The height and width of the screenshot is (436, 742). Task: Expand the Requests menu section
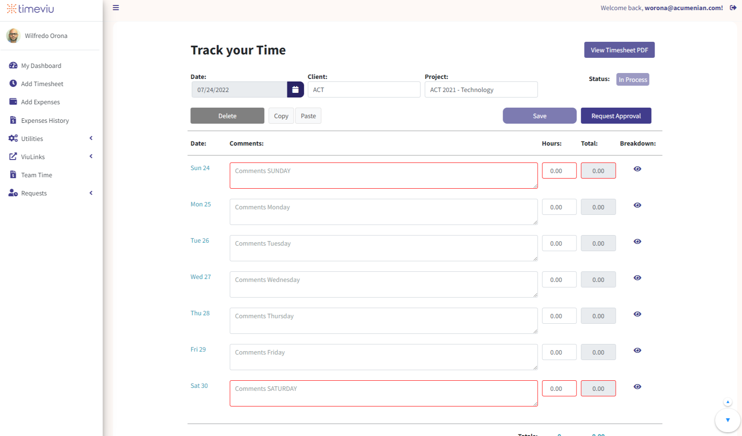(91, 193)
